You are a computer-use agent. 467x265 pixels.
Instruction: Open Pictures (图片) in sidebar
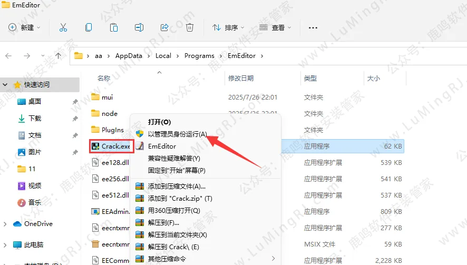click(x=35, y=152)
